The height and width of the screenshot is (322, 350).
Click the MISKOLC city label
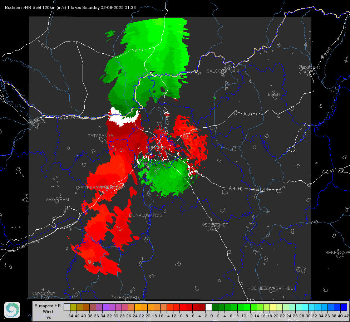(x=310, y=67)
